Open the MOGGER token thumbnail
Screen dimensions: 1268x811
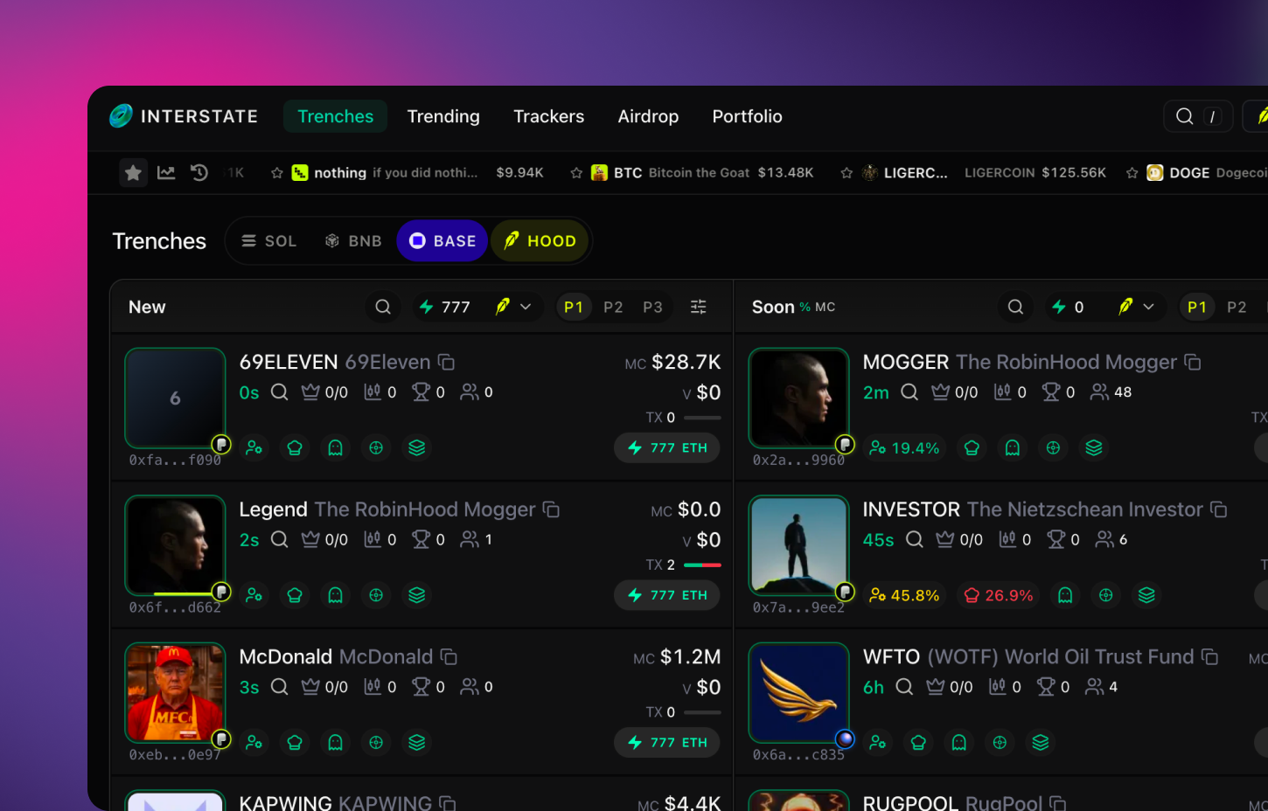point(798,399)
